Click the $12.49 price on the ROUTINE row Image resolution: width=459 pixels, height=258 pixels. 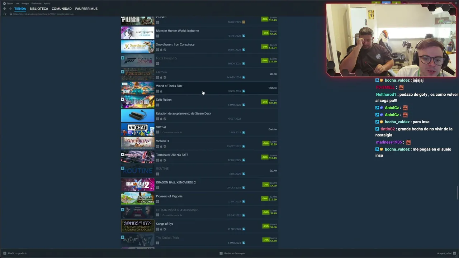(x=273, y=171)
